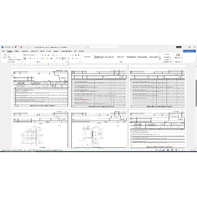The height and width of the screenshot is (197, 197).
Task: Click the Read Mode view icon
Action: coord(168,150)
